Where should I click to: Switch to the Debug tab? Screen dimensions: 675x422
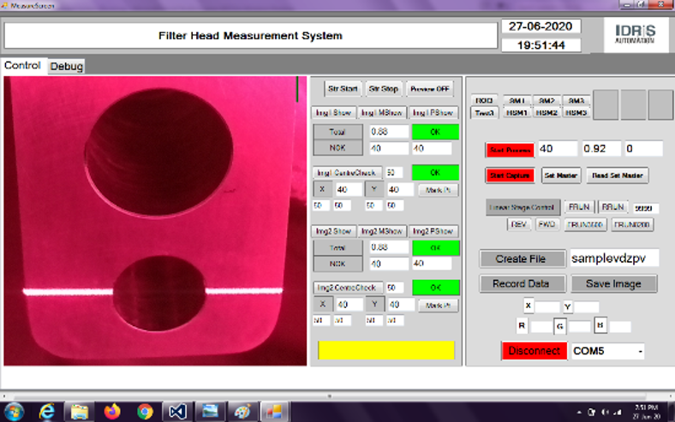click(x=66, y=66)
